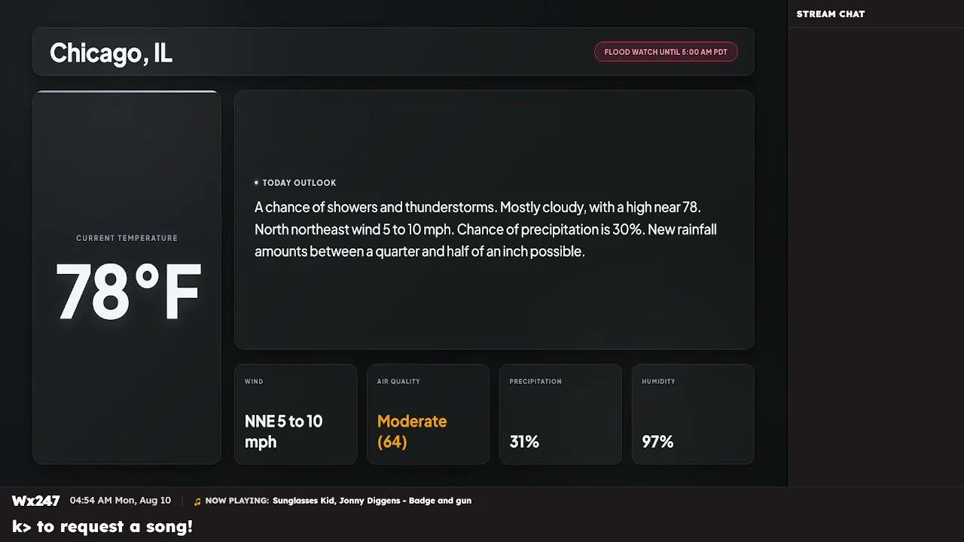Click the 78°F current temperature reading
Image resolution: width=964 pixels, height=542 pixels.
tap(128, 292)
